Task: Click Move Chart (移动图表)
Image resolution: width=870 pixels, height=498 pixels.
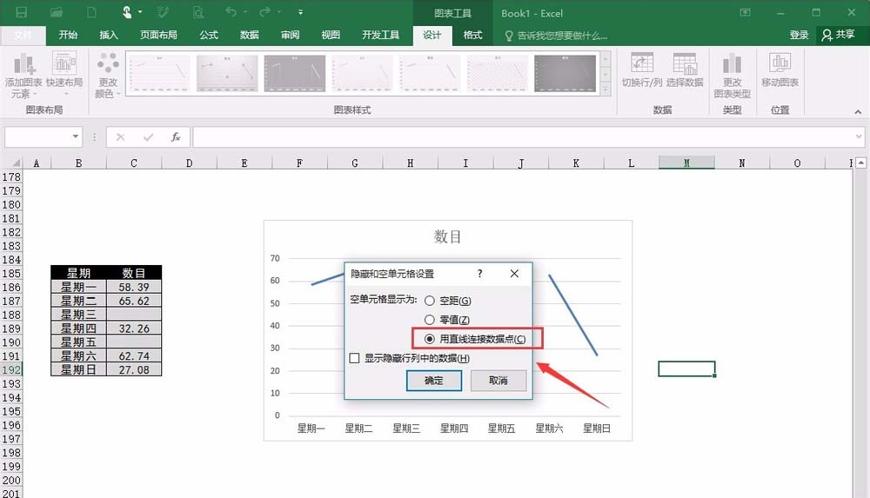Action: pos(780,70)
